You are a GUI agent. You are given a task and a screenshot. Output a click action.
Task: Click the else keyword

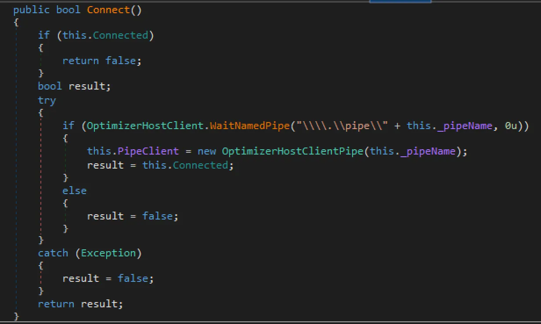click(x=74, y=191)
